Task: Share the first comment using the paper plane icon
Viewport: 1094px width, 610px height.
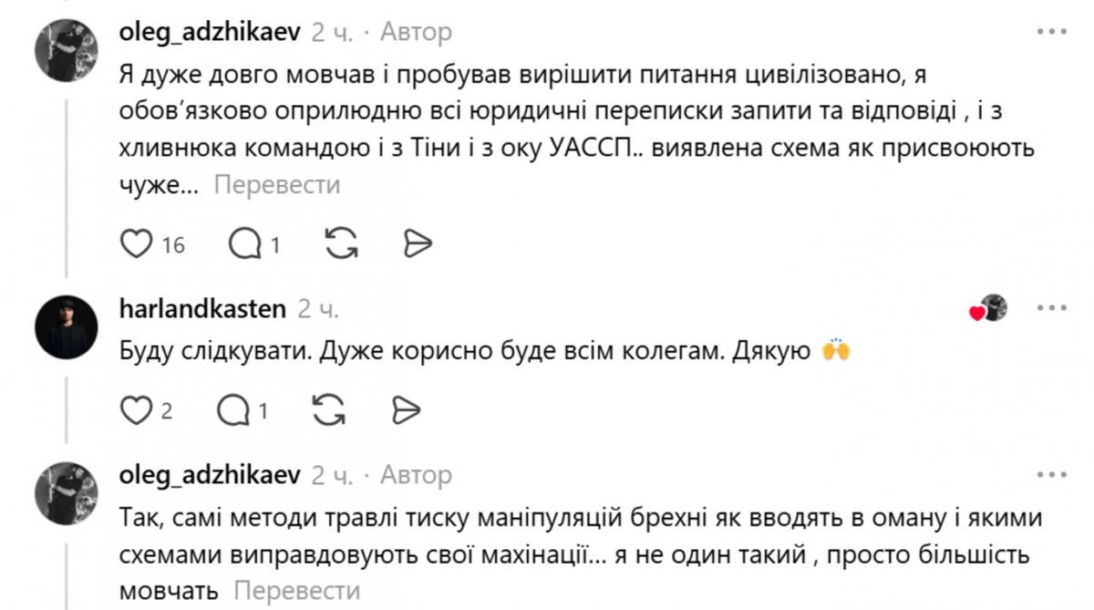Action: click(418, 243)
